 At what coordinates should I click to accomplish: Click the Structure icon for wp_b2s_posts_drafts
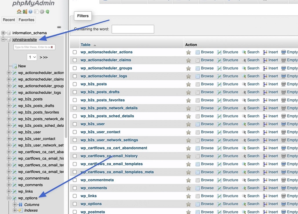click(x=219, y=92)
